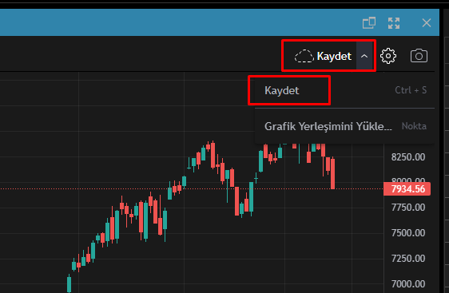The image size is (449, 293).
Task: Click the red 7934.56 current price tag
Action: coord(407,189)
